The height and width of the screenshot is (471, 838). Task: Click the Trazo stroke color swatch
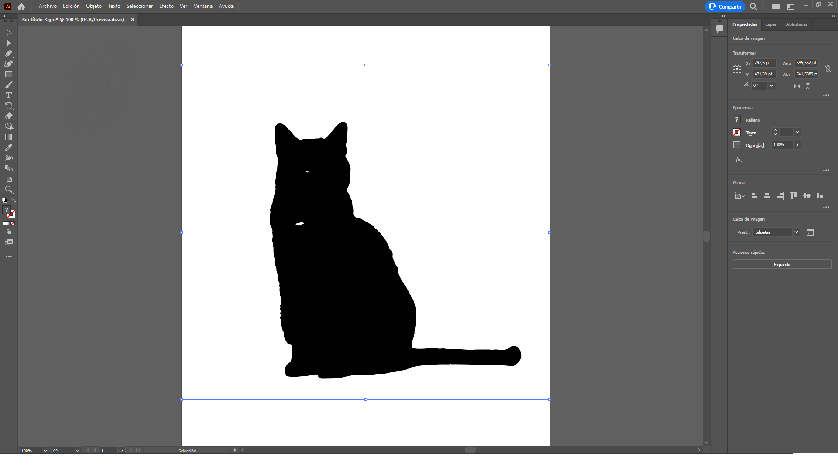click(x=737, y=133)
